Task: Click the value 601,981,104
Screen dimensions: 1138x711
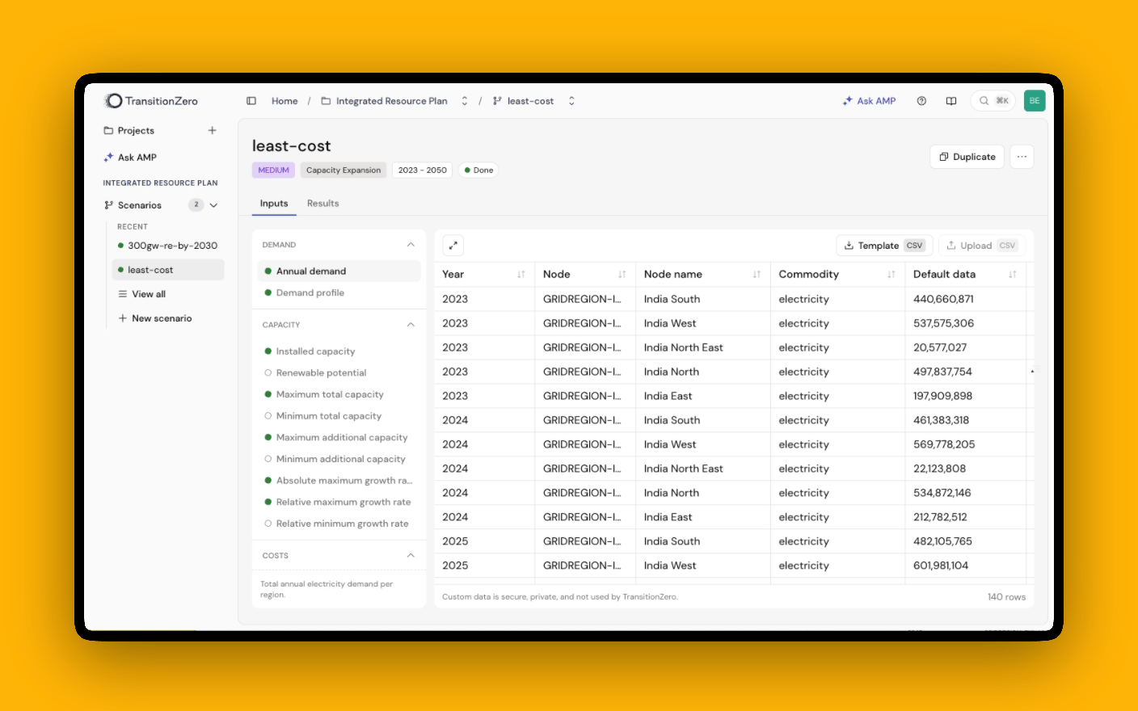Action: 941,566
